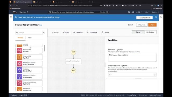Viewport: 172px width, 97px height.
Task: Open the hamburger side navigation menu
Action: pyautogui.click(x=11, y=17)
